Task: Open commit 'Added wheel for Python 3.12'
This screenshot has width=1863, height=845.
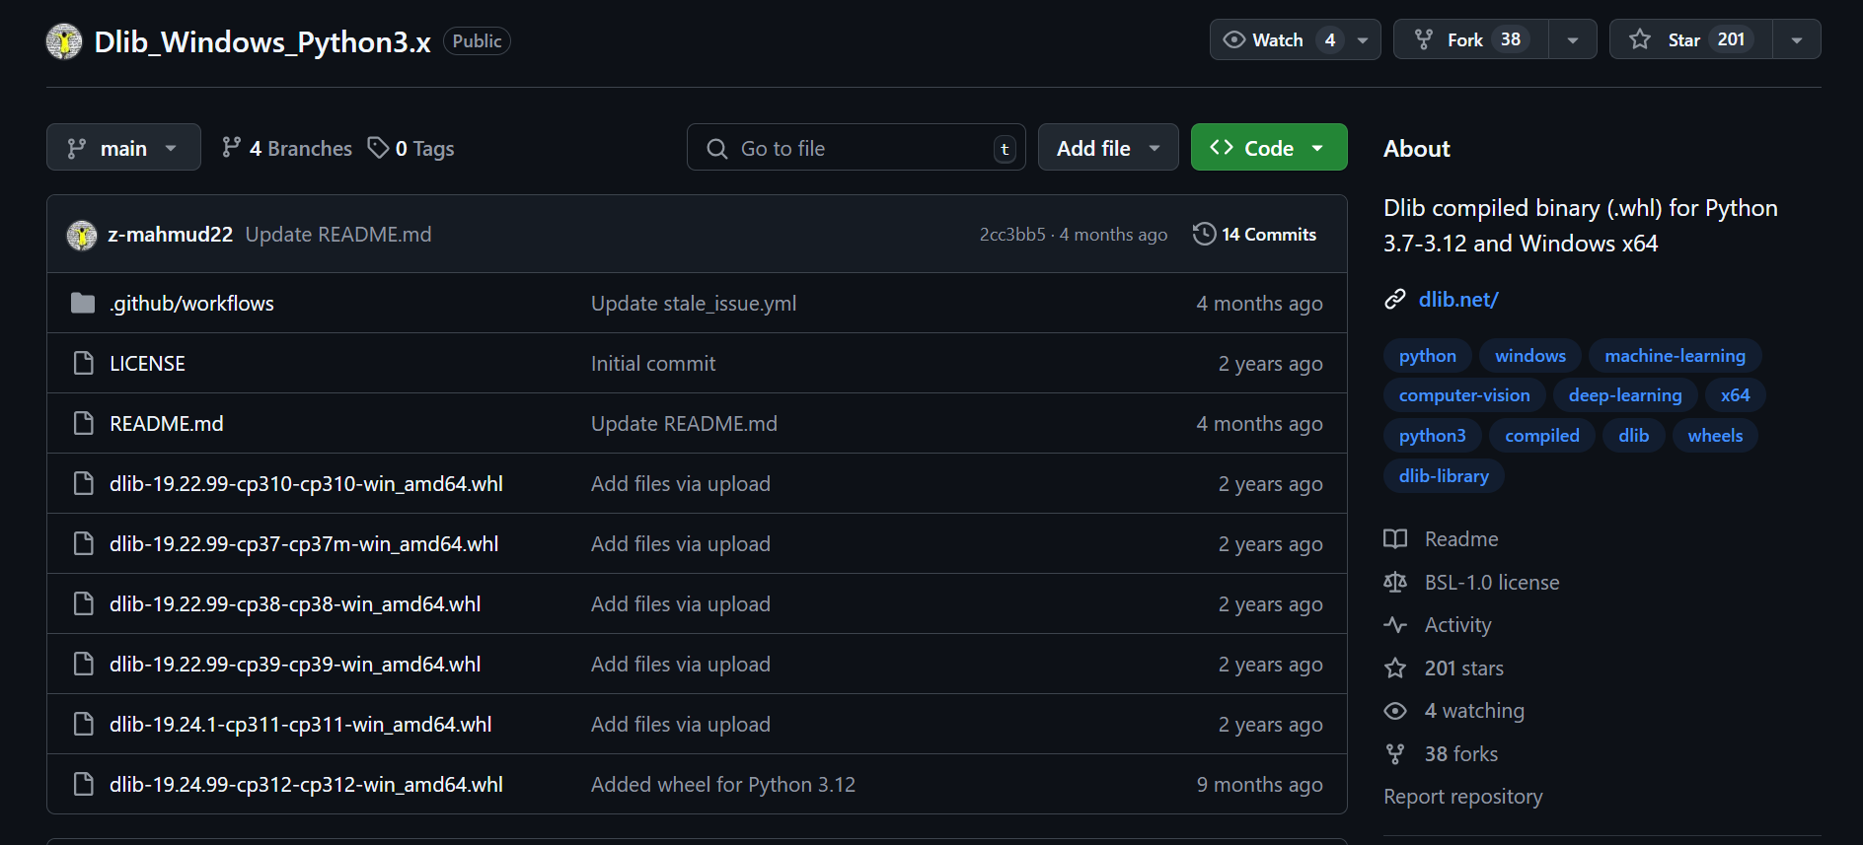Action: [x=723, y=785]
